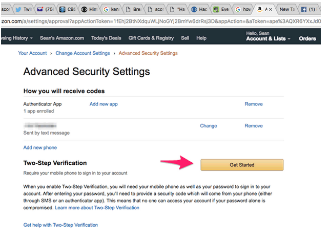Viewport: 328px width, 240px height.
Task: Open the Google 'ken' search tab
Action: 112,9
